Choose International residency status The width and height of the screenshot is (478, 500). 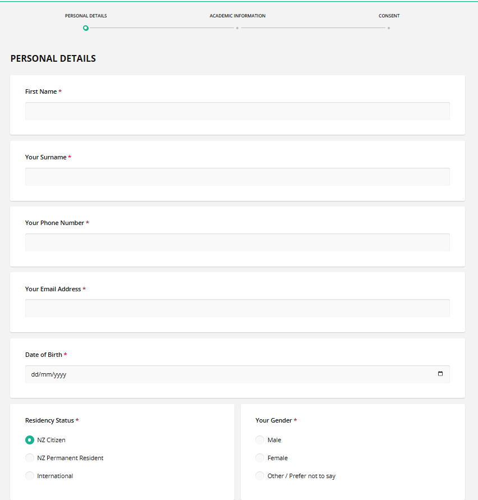click(x=30, y=476)
